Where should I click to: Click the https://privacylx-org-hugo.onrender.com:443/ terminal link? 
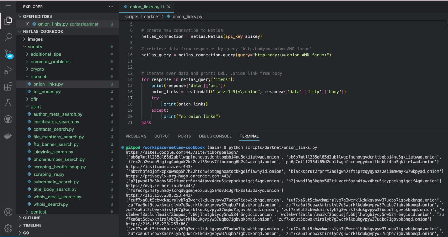point(178,176)
